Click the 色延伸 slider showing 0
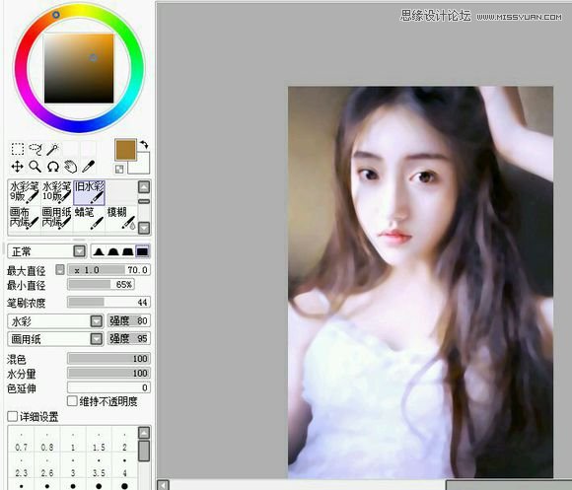This screenshot has height=490, width=572. click(x=109, y=387)
